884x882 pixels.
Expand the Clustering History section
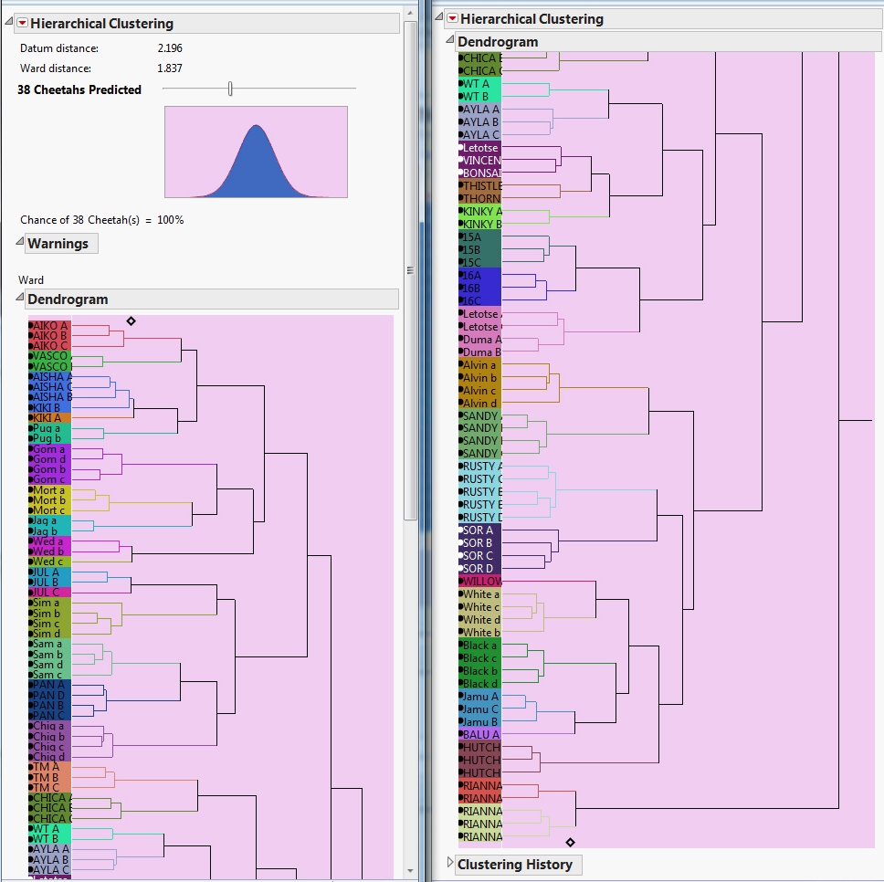(x=450, y=862)
